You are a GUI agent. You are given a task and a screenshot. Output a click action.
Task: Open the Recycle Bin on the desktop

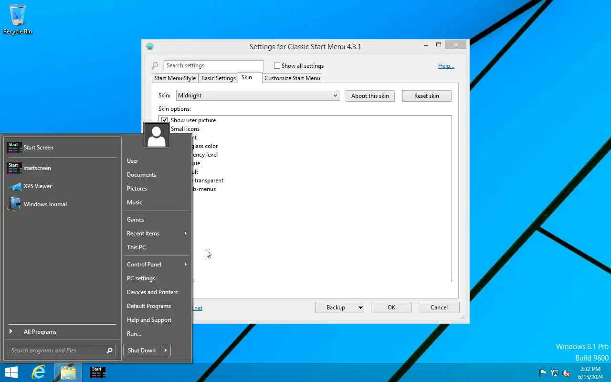pos(18,19)
